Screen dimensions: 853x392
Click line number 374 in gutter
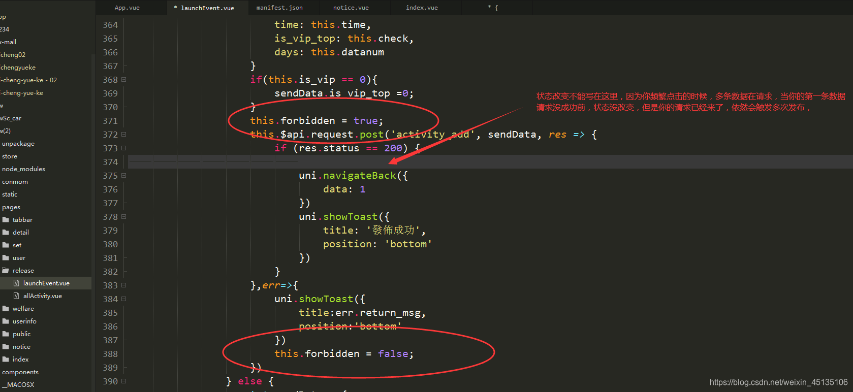coord(110,162)
